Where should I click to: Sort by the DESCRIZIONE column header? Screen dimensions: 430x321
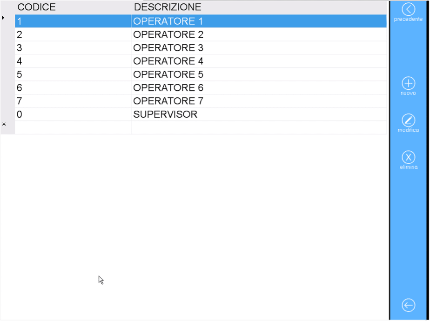(259, 7)
